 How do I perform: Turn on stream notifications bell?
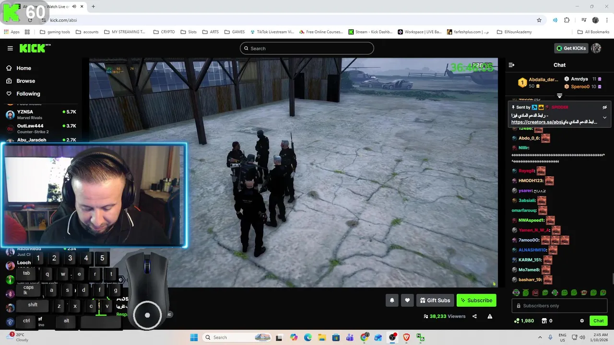[392, 300]
